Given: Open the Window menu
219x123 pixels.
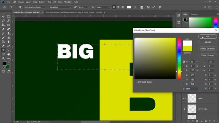Looking at the screenshot, I should (x=68, y=2).
